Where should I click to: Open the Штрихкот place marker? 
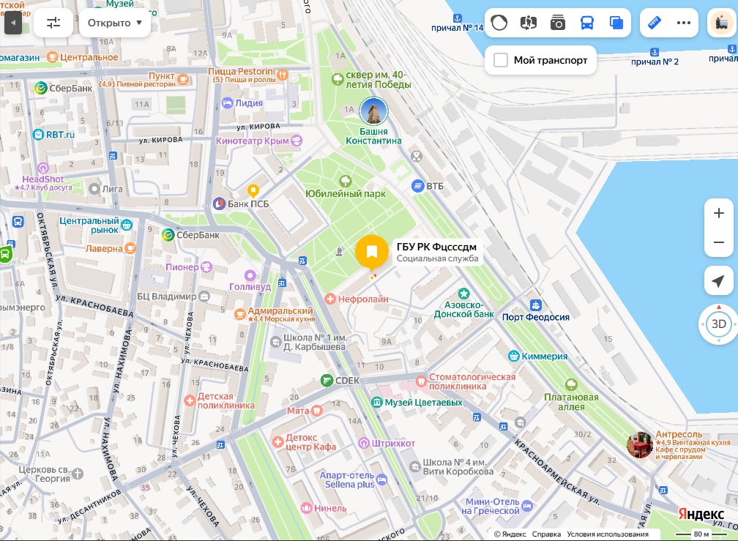pos(363,443)
